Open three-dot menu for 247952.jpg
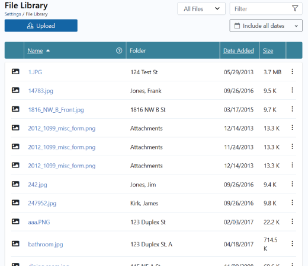Screen dimensions: 308x266 [x=292, y=202]
